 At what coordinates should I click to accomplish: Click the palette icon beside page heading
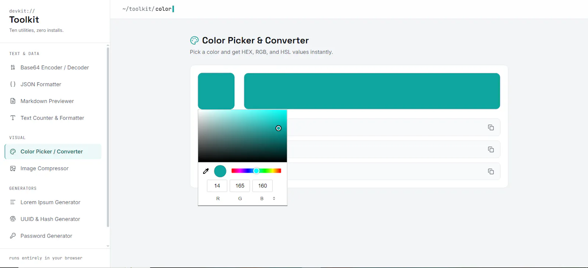[194, 40]
